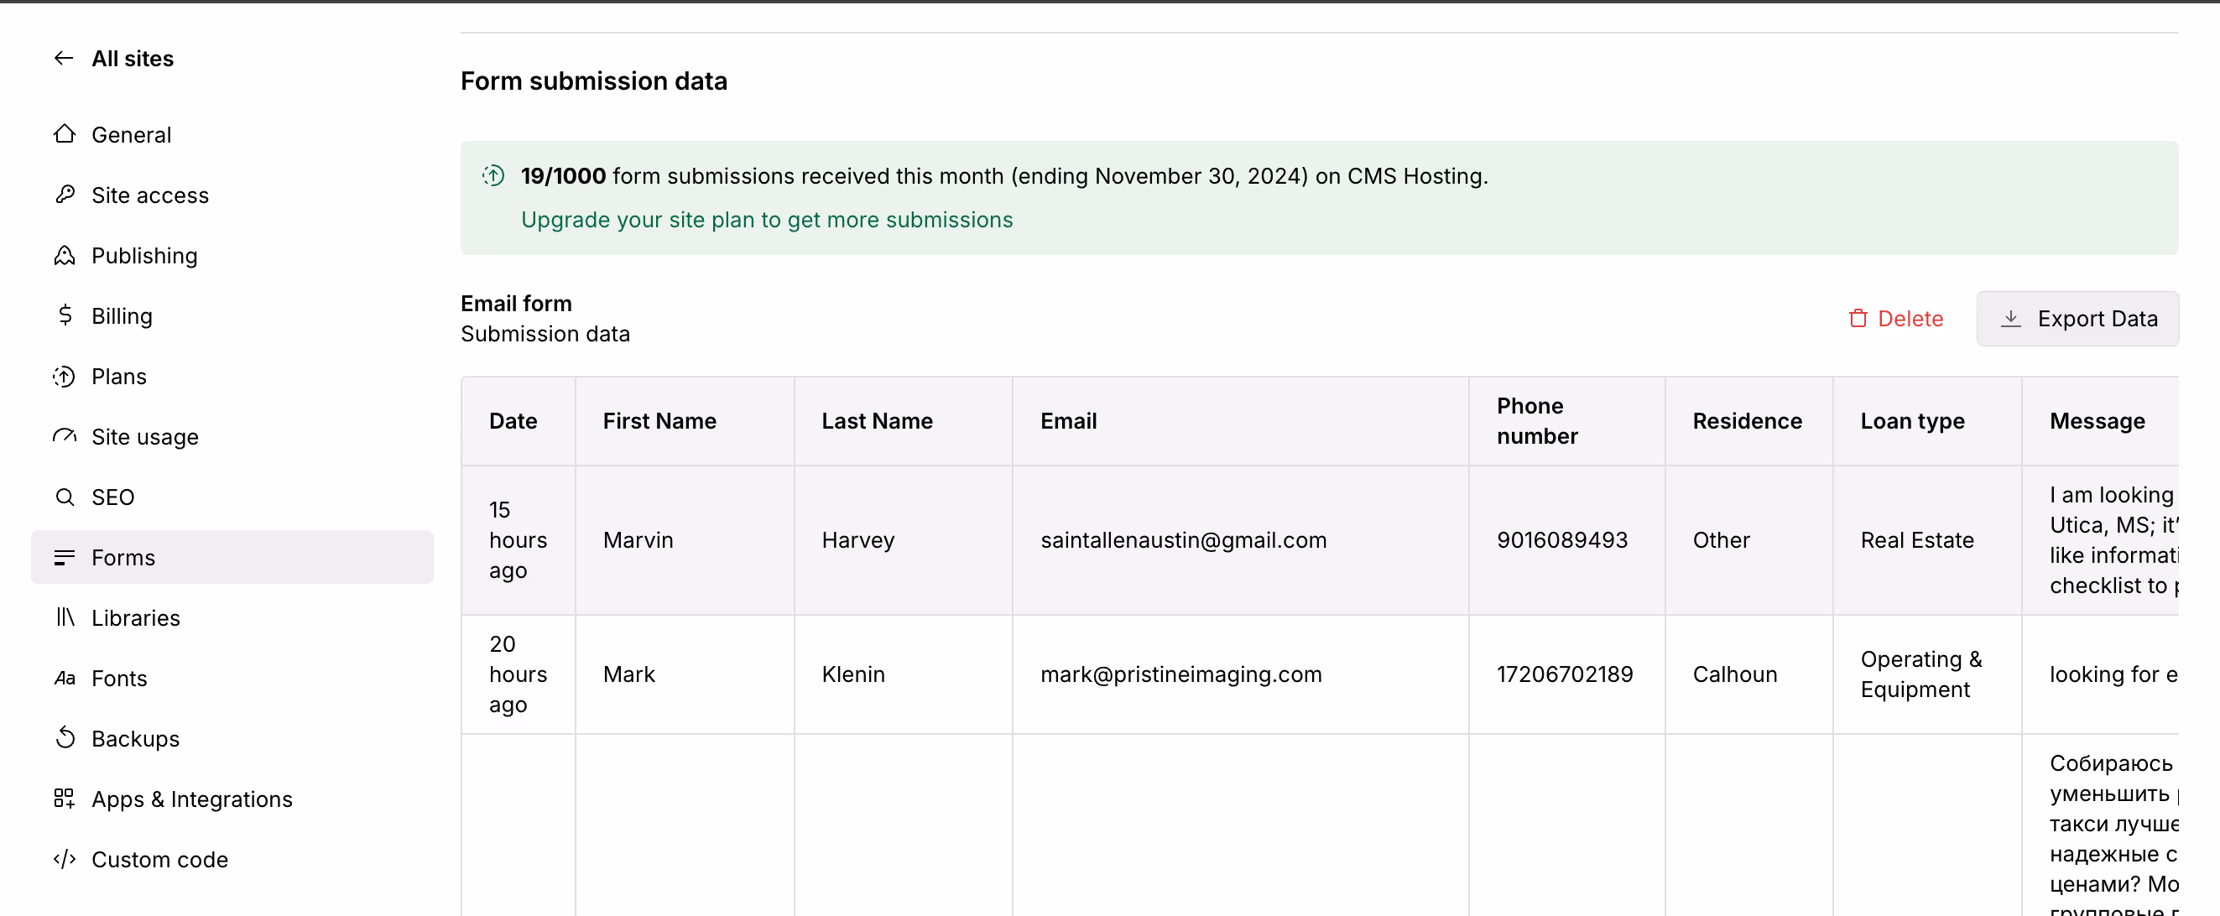Click the Site access key icon
Screen dimensions: 2220x916
coord(65,195)
